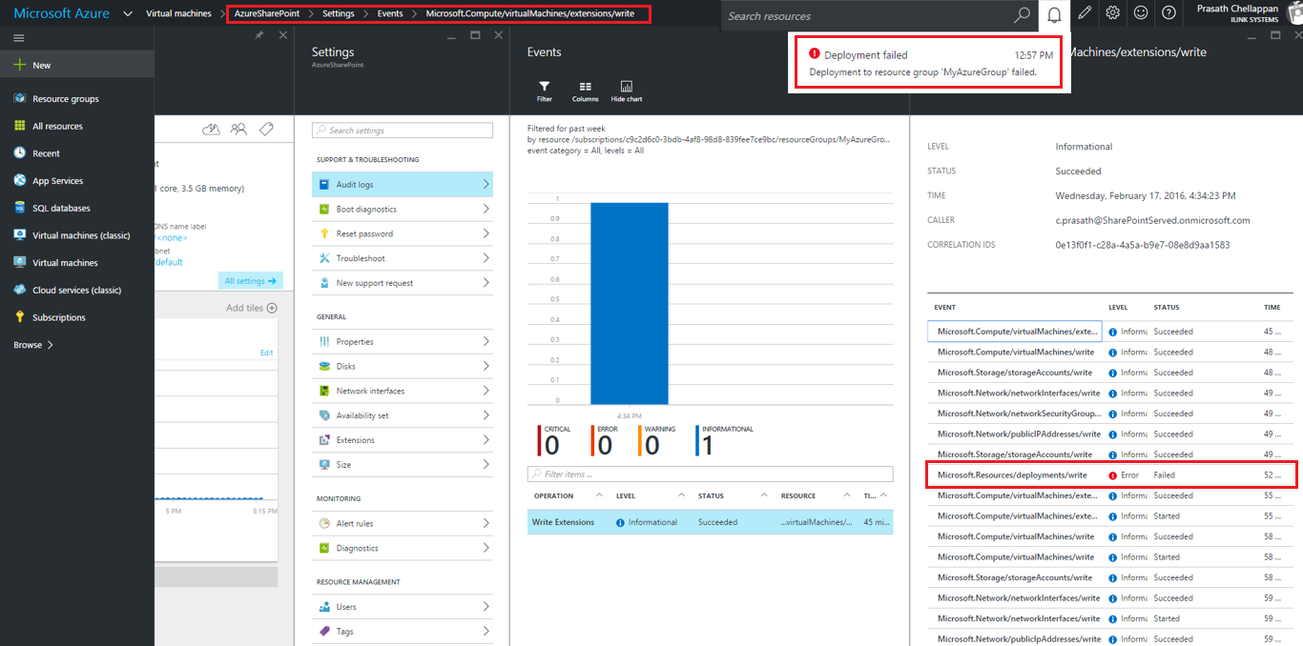Click the Filter icon in Events
This screenshot has height=646, width=1303.
click(544, 91)
